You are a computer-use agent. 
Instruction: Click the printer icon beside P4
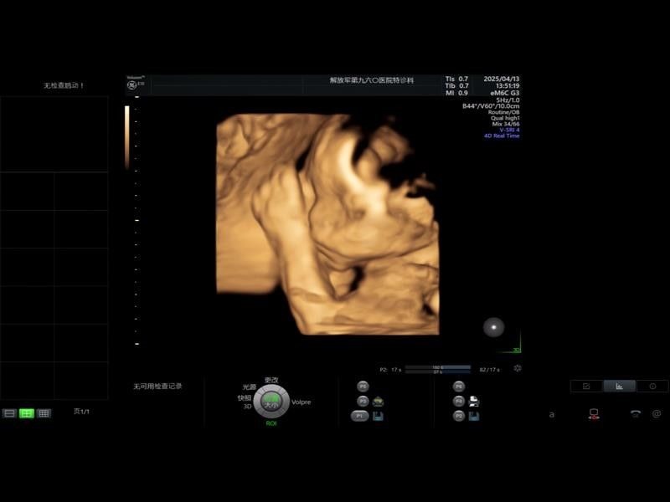click(474, 402)
